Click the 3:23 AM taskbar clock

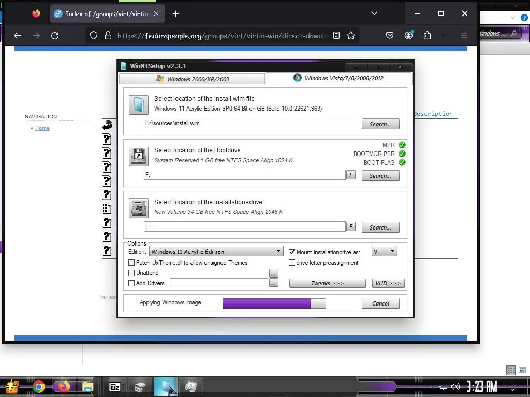tap(482, 387)
